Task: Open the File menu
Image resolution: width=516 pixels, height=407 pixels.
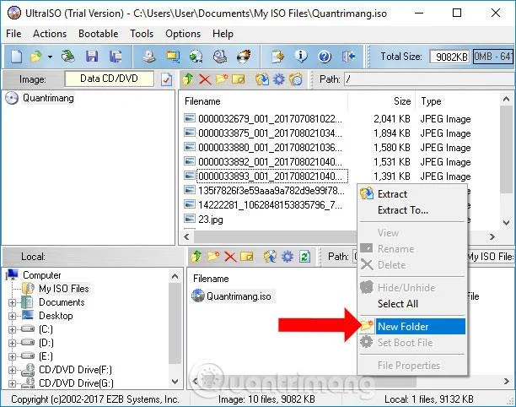Action: point(13,34)
